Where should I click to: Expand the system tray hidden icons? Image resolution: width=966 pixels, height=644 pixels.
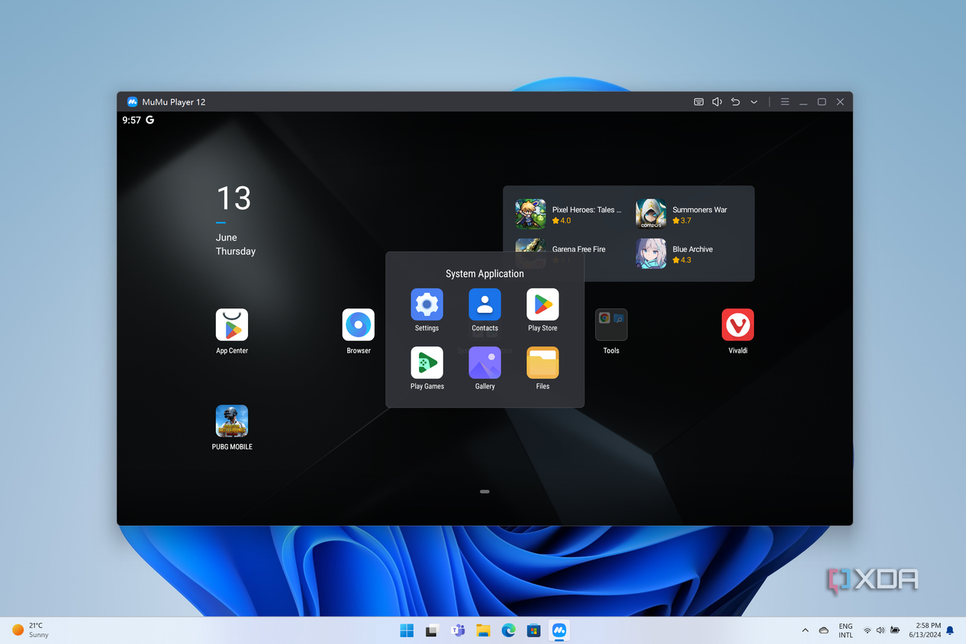point(805,630)
